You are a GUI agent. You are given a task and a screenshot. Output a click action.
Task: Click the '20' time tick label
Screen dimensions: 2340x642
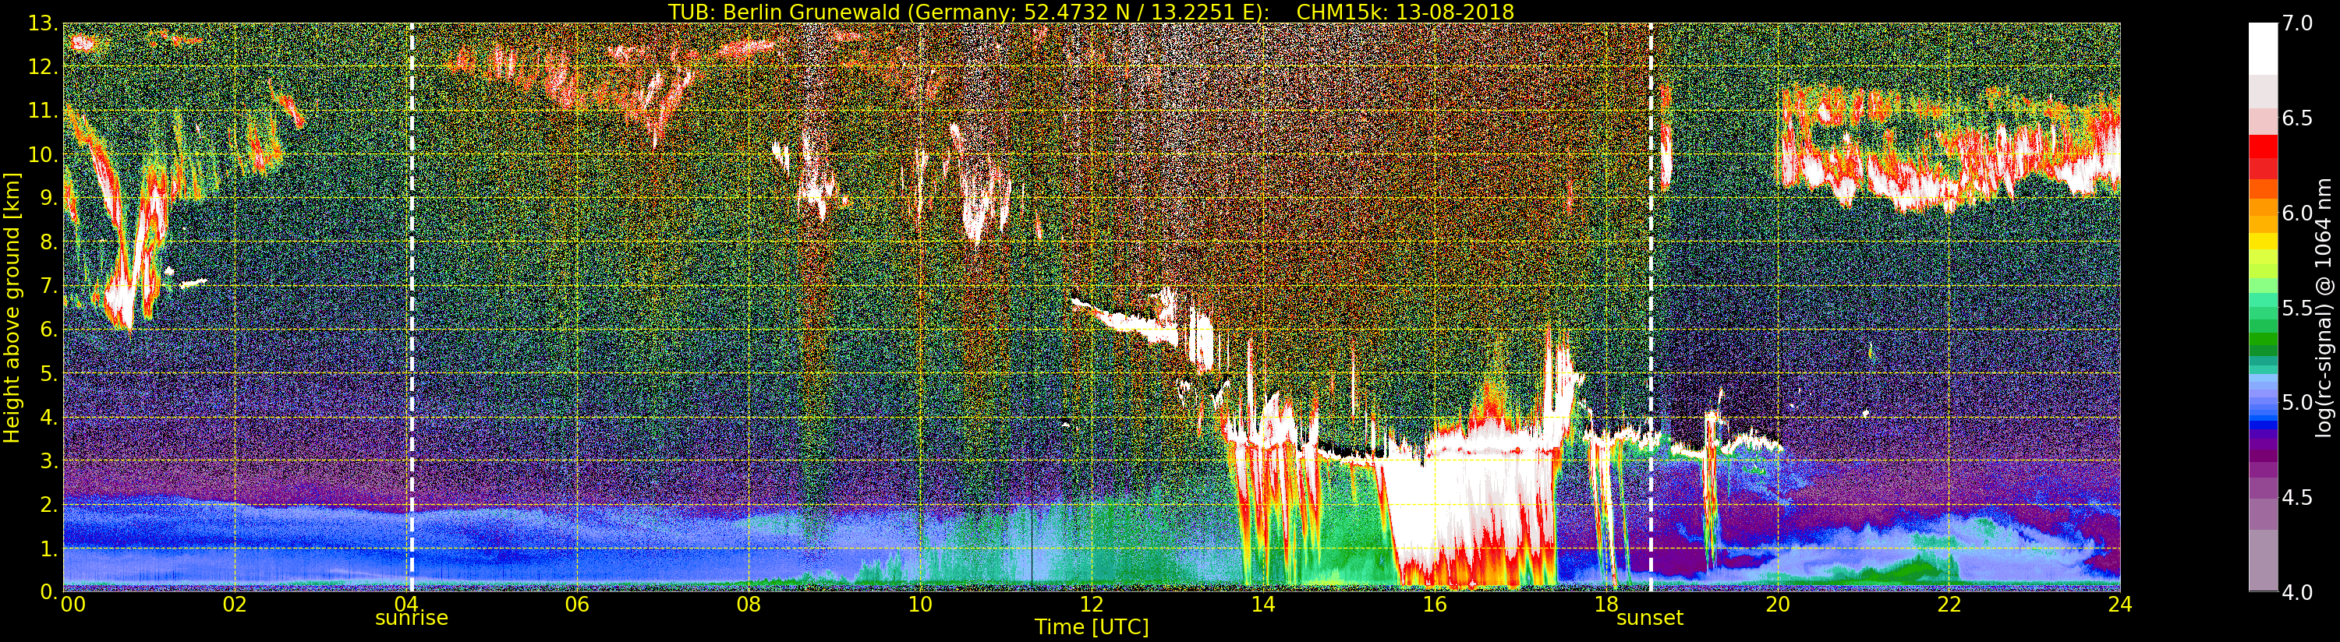1778,604
